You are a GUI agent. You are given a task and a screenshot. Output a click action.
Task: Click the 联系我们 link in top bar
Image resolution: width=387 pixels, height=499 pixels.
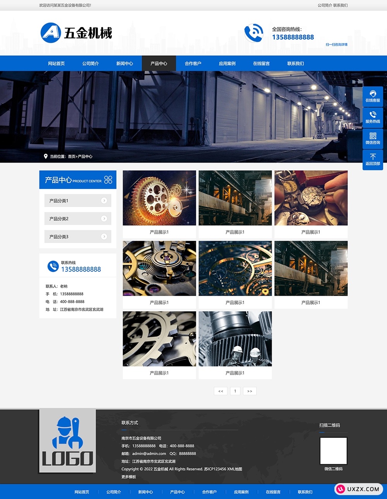[341, 5]
